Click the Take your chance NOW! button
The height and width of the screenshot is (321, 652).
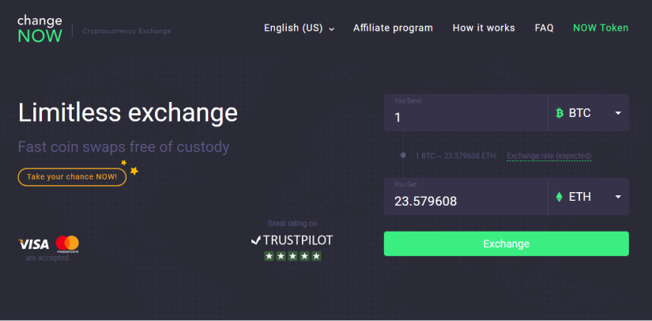coord(72,176)
